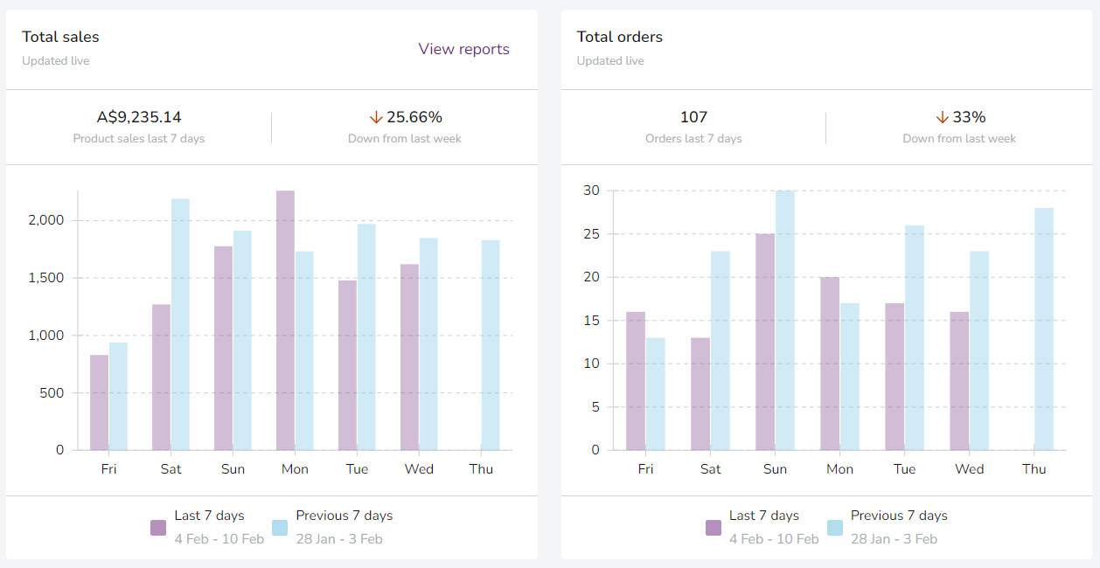This screenshot has width=1100, height=568.
Task: Select the blue Saturday bar in Total sales chart
Action: tap(180, 324)
